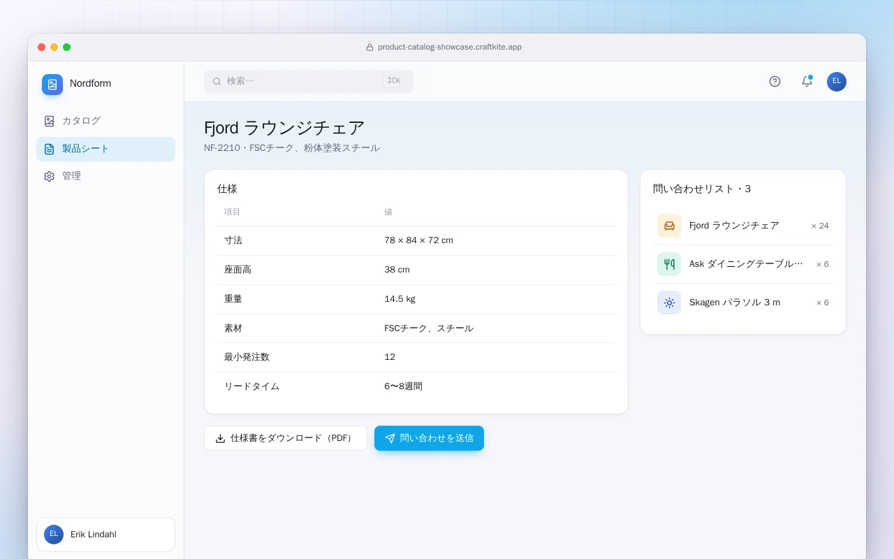This screenshot has height=559, width=894.
Task: Click the 仕様 card heading
Action: 227,189
